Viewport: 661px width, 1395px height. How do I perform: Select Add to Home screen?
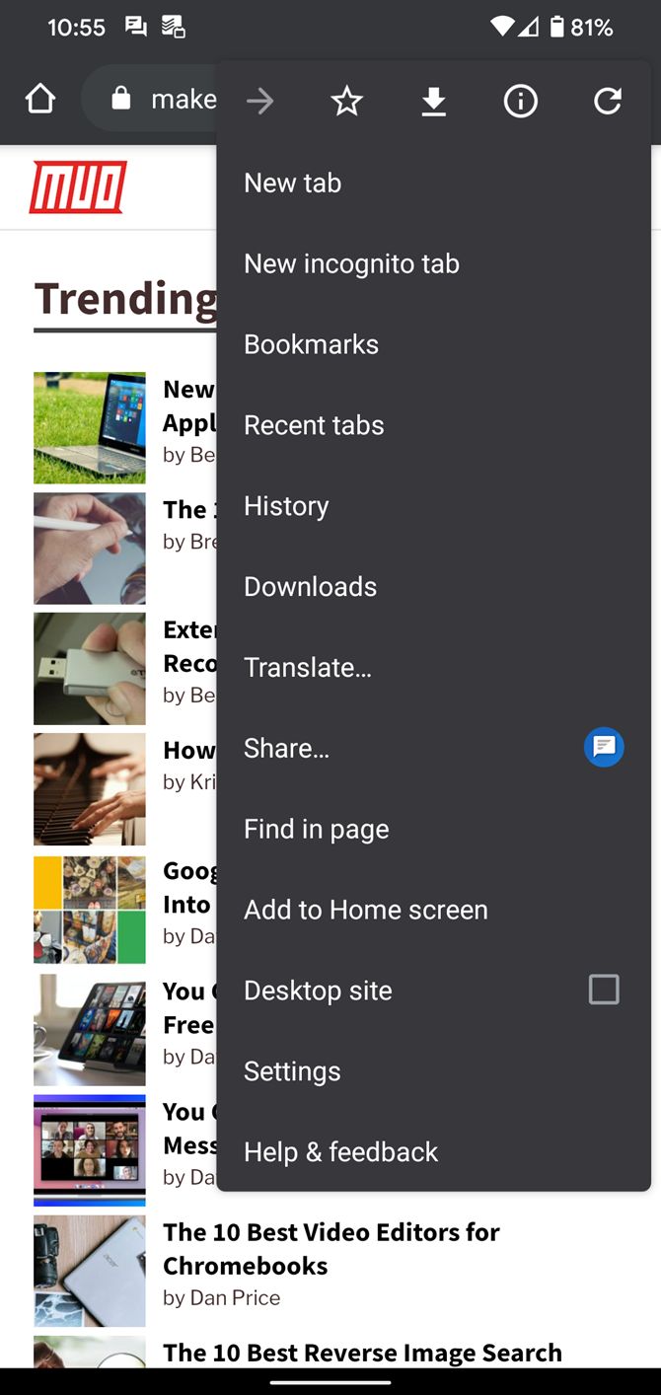click(x=365, y=909)
